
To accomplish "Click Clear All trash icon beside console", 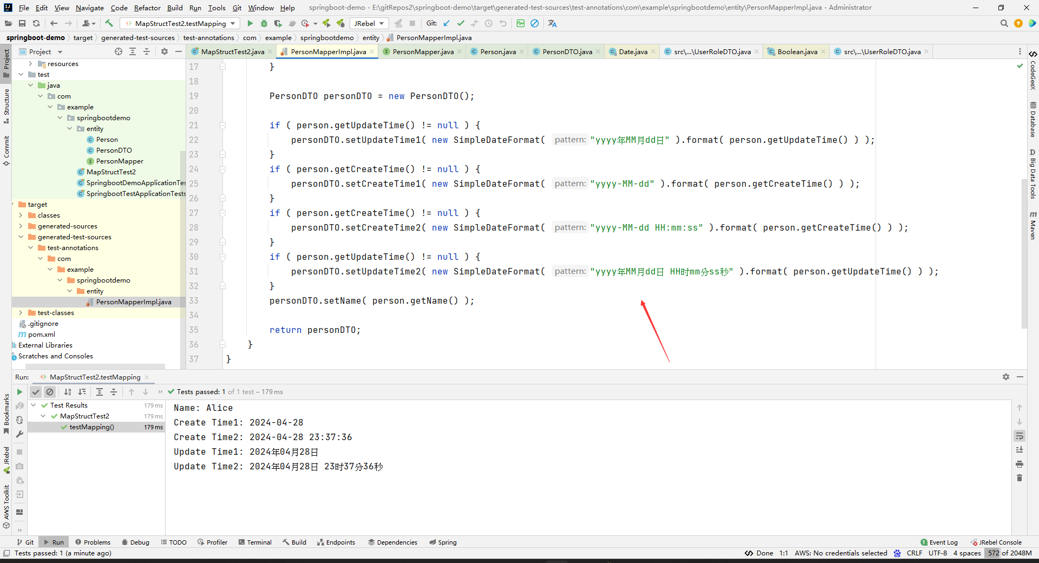I will [1020, 478].
